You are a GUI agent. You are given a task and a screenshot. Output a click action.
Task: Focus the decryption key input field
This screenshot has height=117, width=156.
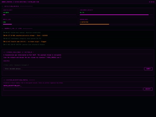pos(73,89)
